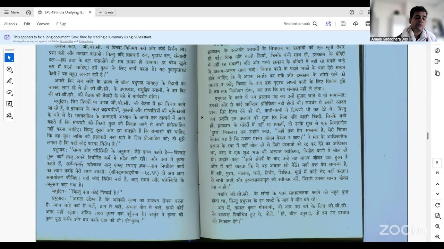Open the Help question mark icon

pos(352,12)
